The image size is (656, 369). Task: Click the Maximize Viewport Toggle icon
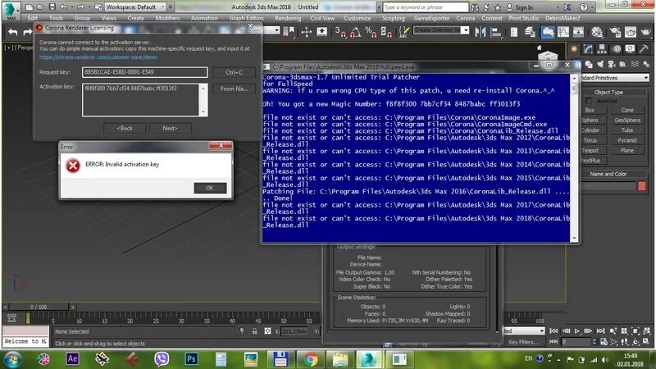(x=646, y=341)
